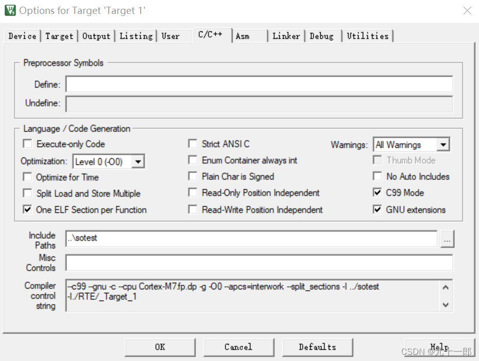Image resolution: width=479 pixels, height=361 pixels.
Task: Open the Listing tab
Action: pyautogui.click(x=136, y=36)
